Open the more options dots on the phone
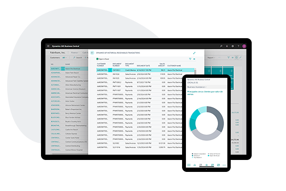The image size is (286, 191). [224, 165]
